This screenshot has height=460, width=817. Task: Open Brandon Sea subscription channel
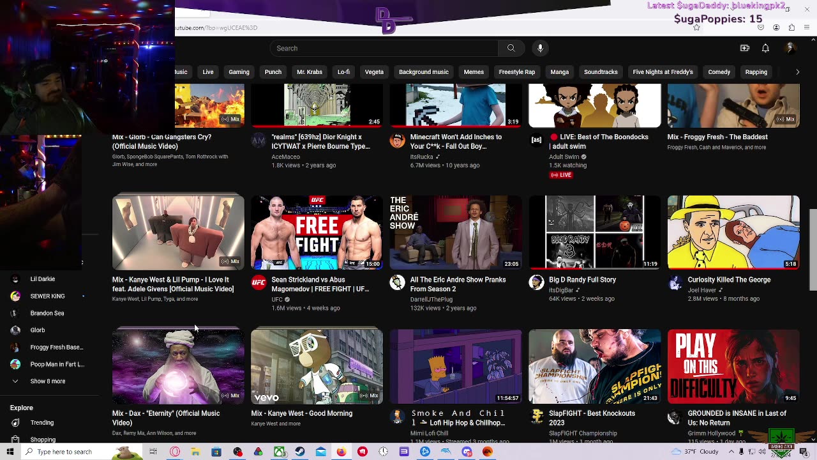pos(47,313)
